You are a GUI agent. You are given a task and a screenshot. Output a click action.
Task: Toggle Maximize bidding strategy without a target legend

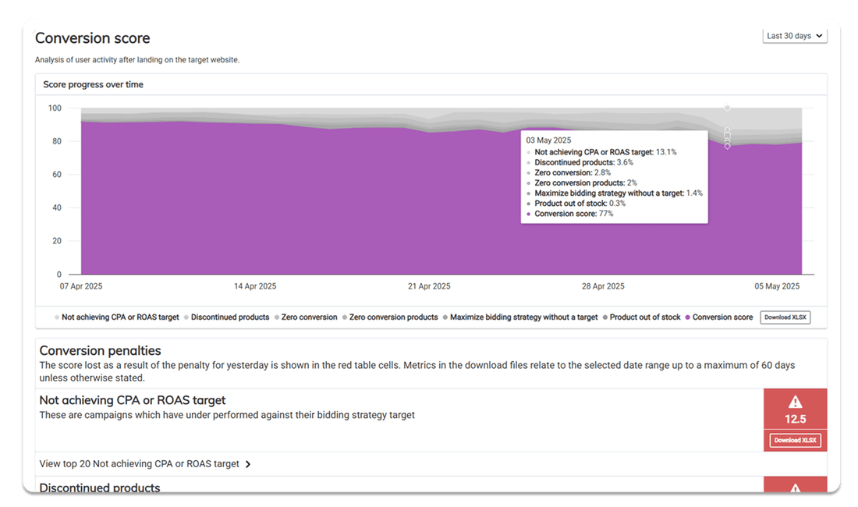coord(520,317)
